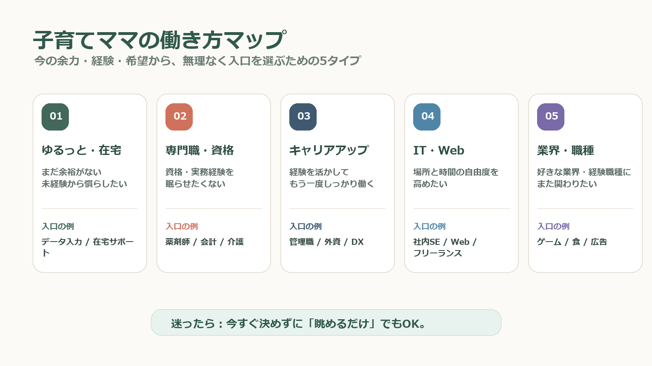Click 入口の例 label in ゆるっと・在宅 card

pos(58,226)
